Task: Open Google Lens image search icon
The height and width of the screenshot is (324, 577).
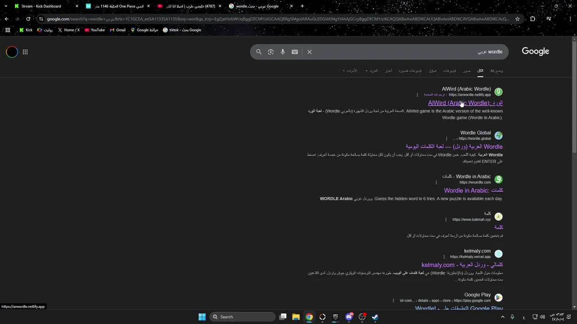Action: 270,52
